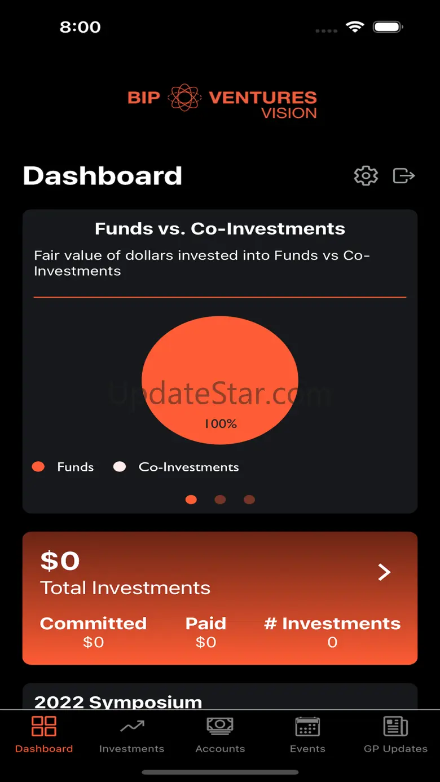Open the settings gear icon

tap(366, 176)
